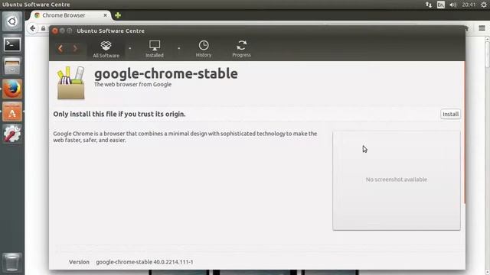Install google-chrome-stable package
490x275 pixels.
[x=450, y=114]
